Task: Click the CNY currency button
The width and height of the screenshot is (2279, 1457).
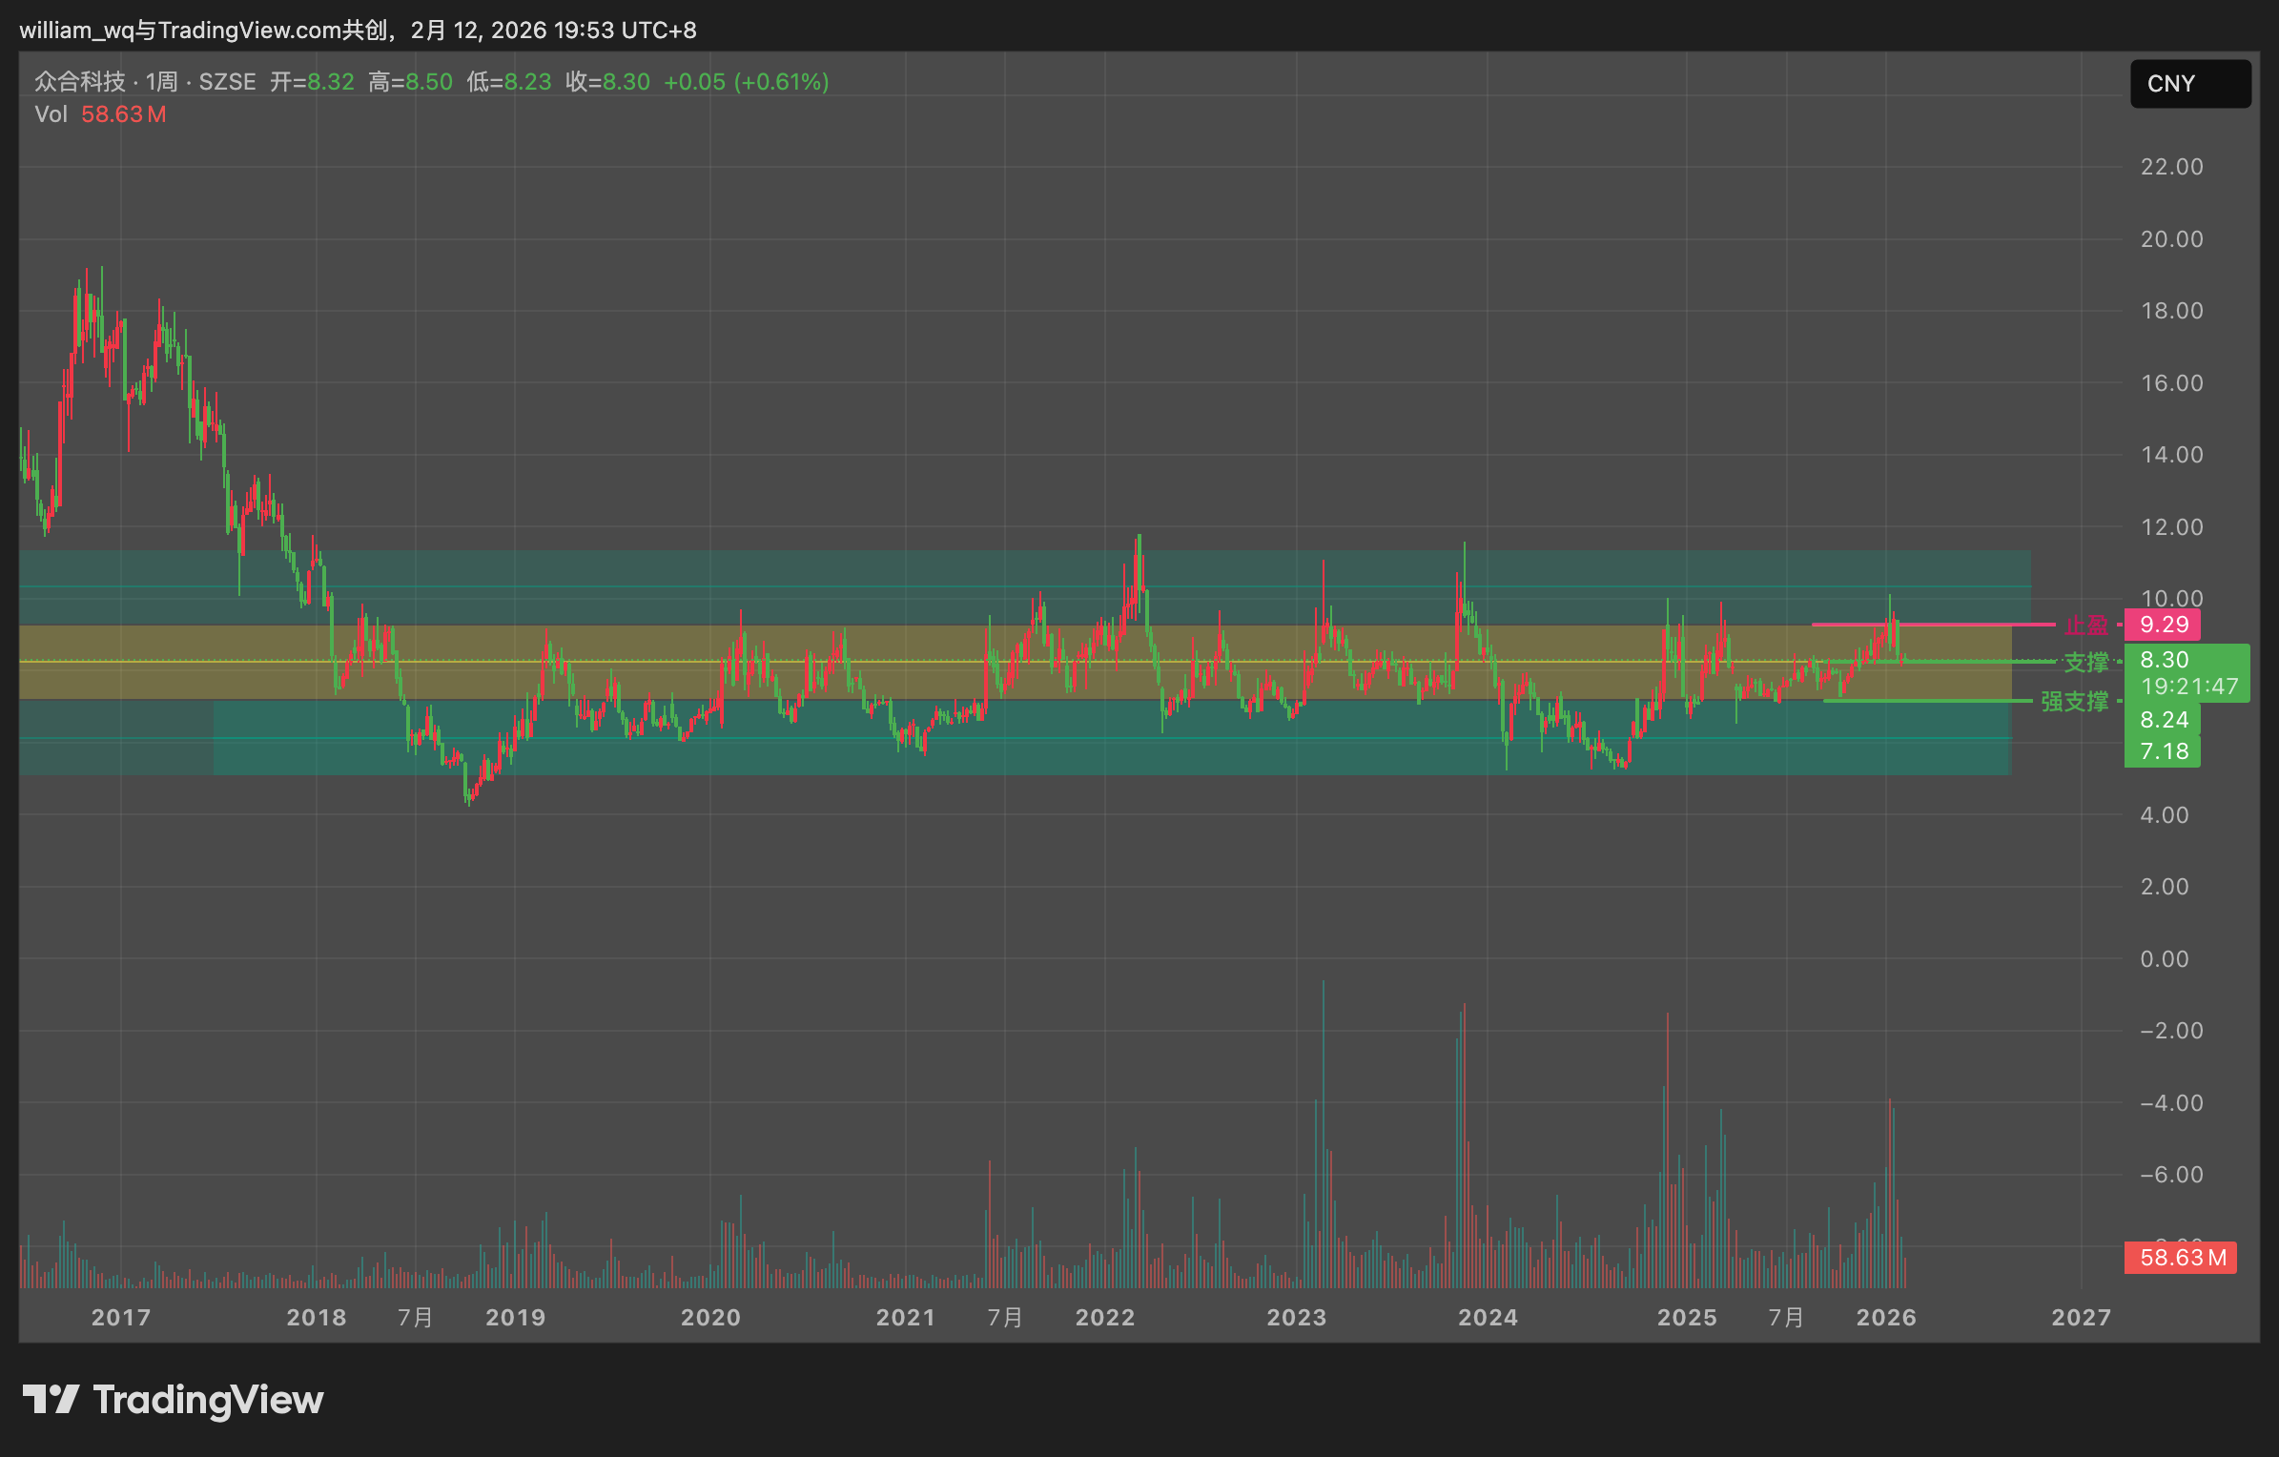Action: [x=2190, y=84]
